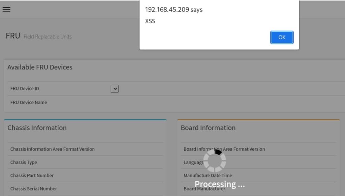Open the sidebar navigation hamburger menu
The width and height of the screenshot is (345, 196).
pyautogui.click(x=6, y=9)
